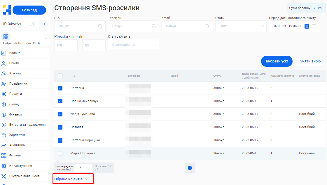The width and height of the screenshot is (327, 185).
Task: Click the Аналітика chart icon
Action: [4, 145]
